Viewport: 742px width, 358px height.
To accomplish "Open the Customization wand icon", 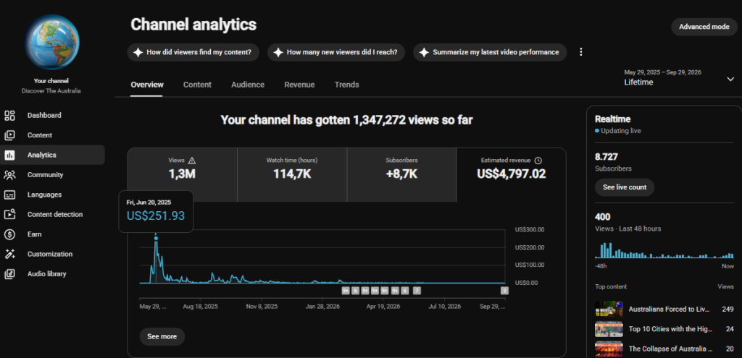I will pos(9,254).
